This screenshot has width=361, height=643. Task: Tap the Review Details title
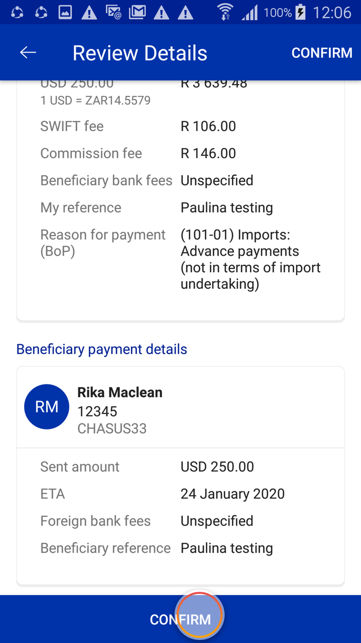point(139,53)
